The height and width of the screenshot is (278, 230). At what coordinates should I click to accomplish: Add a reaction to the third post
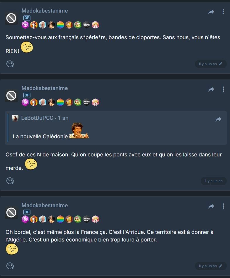pos(10,266)
